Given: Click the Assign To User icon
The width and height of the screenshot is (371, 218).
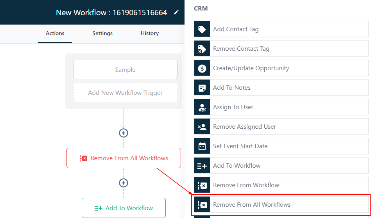Looking at the screenshot, I should [202, 107].
